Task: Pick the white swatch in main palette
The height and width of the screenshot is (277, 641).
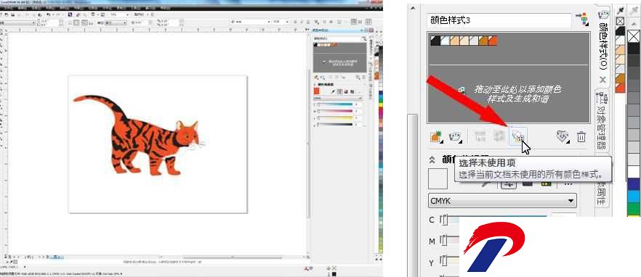Action: [x=634, y=172]
